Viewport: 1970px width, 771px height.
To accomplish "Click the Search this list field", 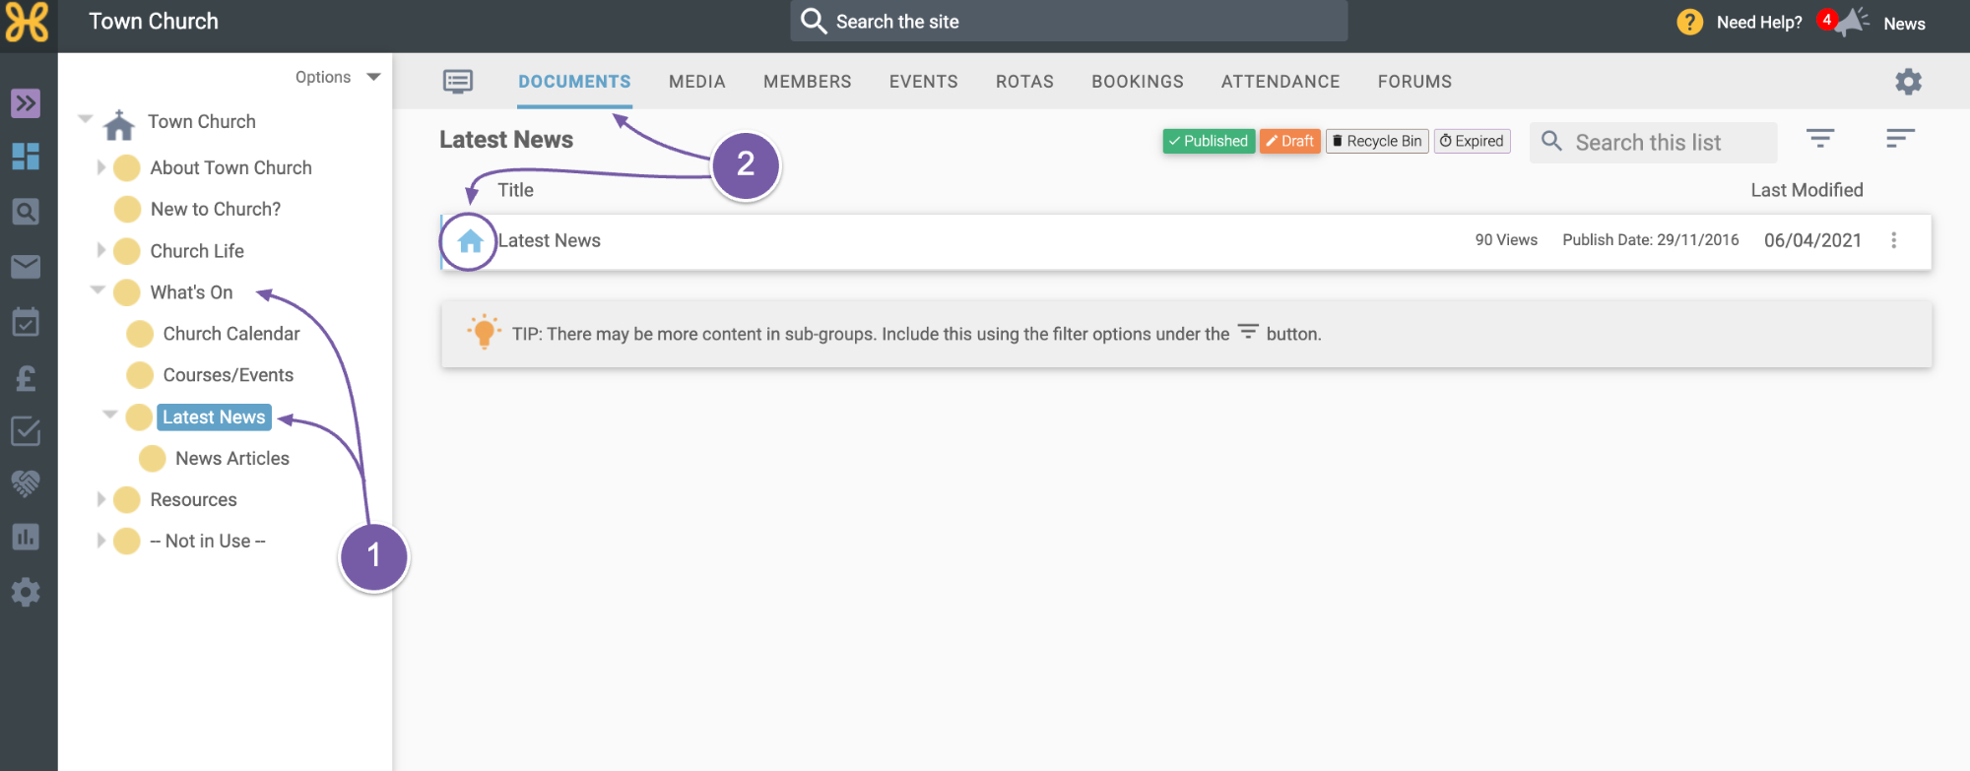I will 1654,142.
